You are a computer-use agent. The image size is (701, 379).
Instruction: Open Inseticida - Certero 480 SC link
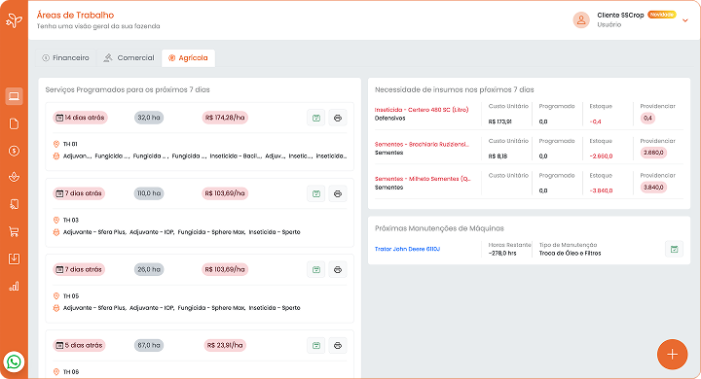[x=422, y=110]
